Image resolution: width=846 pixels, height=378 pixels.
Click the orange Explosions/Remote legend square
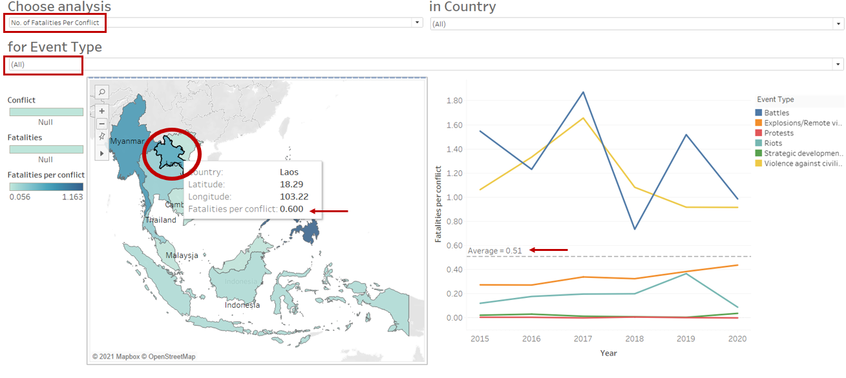pos(759,123)
